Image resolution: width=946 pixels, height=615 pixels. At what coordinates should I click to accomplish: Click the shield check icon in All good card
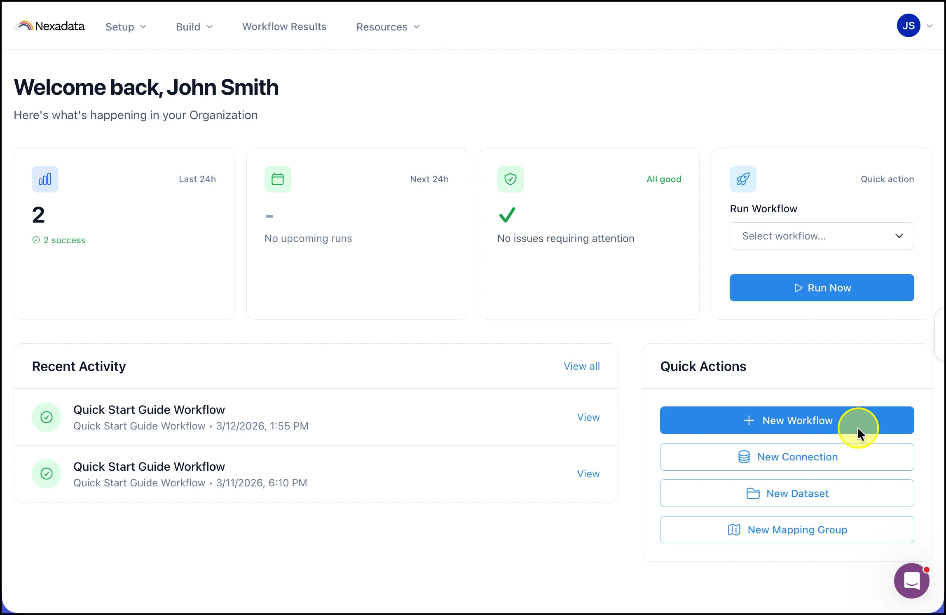[510, 179]
